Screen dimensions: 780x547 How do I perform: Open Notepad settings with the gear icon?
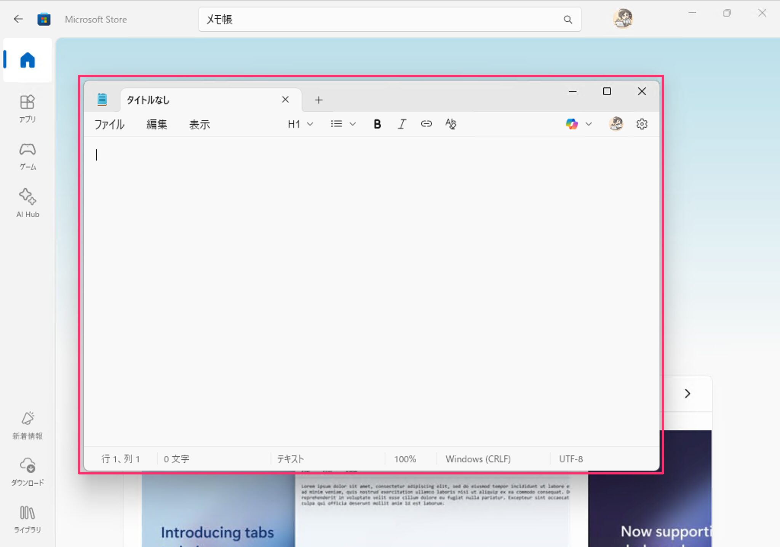642,124
